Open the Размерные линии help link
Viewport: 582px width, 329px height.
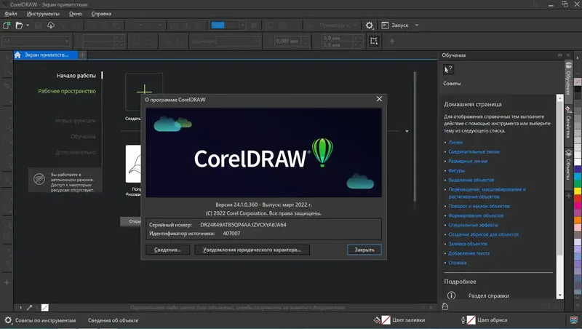[x=468, y=161]
